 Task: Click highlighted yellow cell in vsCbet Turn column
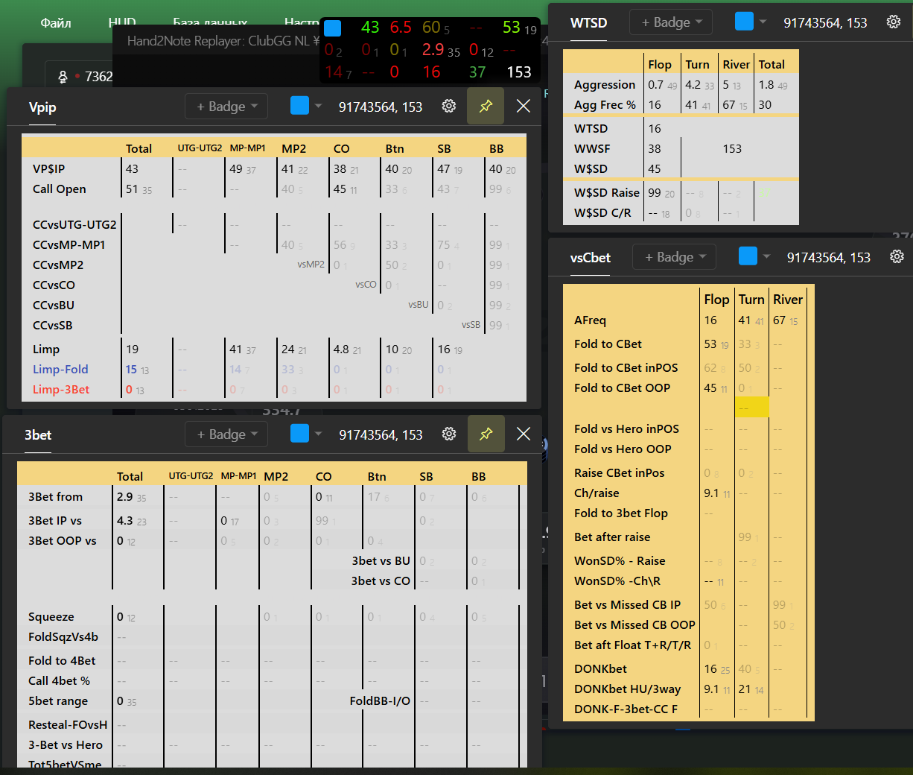(x=752, y=408)
